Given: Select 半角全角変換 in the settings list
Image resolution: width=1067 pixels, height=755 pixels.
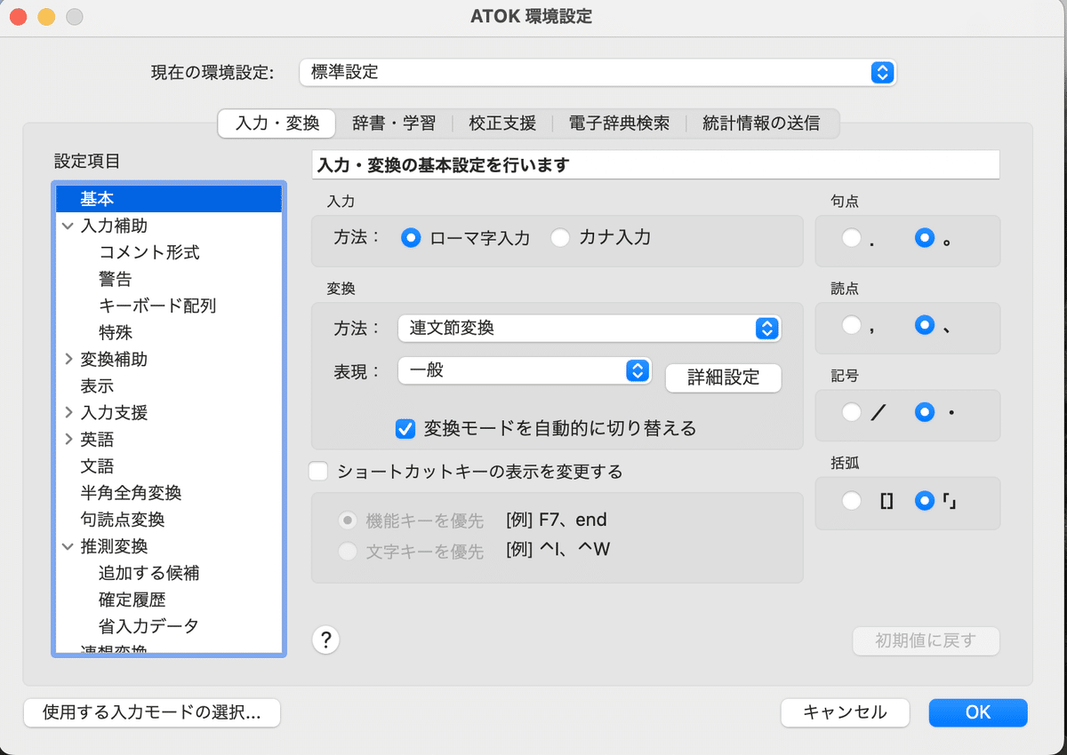Looking at the screenshot, I should click(x=169, y=493).
